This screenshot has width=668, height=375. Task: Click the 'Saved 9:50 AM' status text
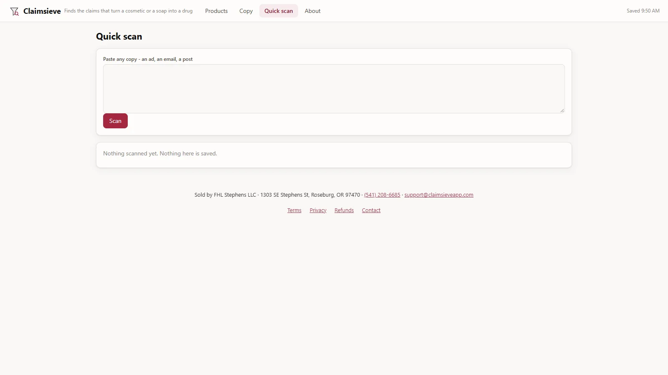pos(643,11)
